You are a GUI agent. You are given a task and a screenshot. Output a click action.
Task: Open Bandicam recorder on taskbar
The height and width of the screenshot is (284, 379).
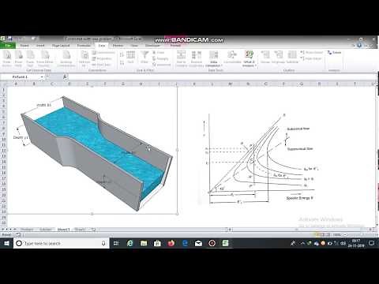pos(212,243)
